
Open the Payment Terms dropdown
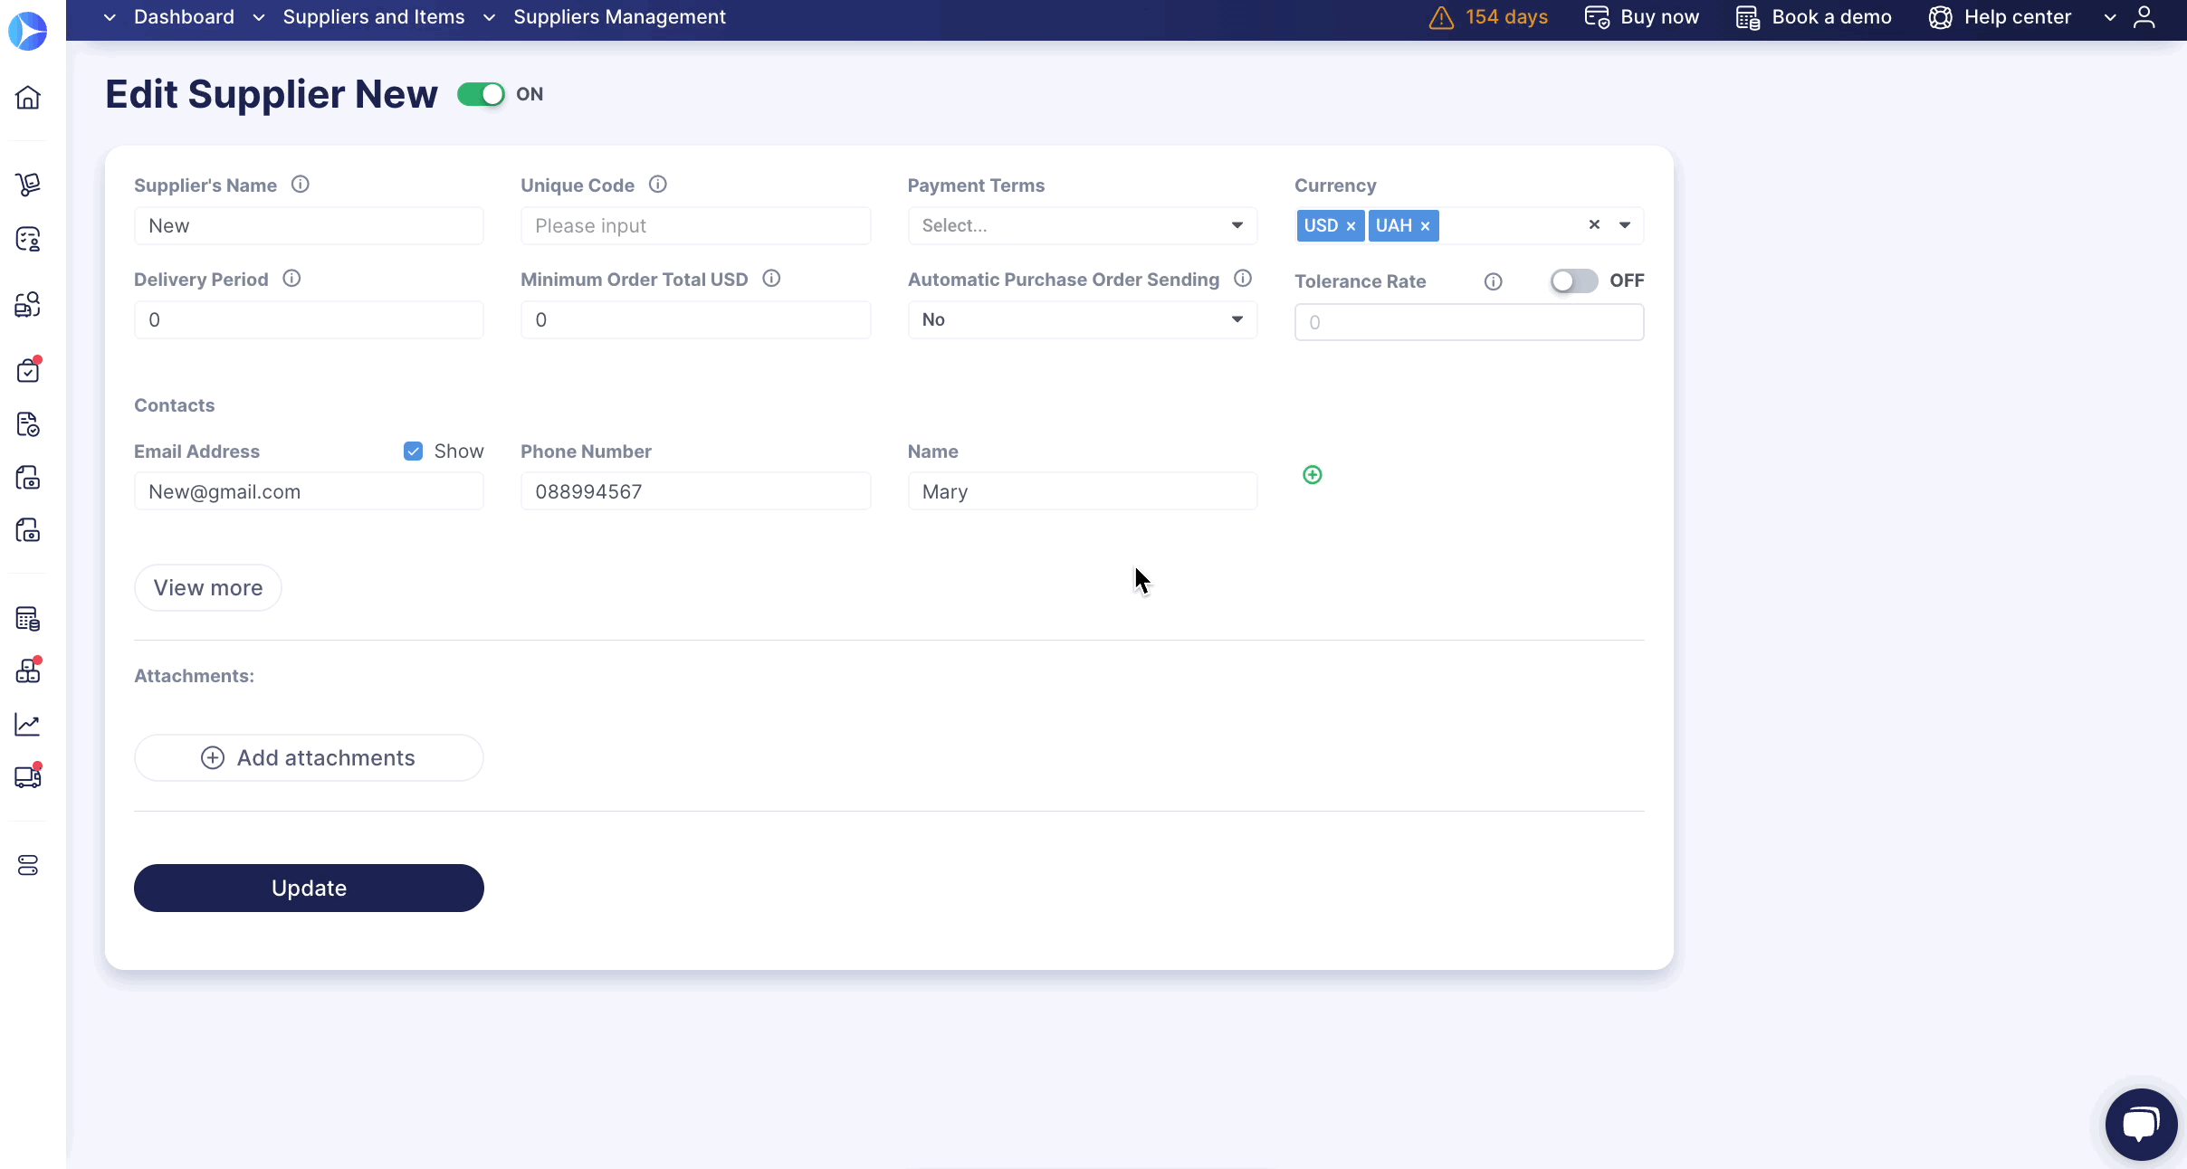(1082, 225)
